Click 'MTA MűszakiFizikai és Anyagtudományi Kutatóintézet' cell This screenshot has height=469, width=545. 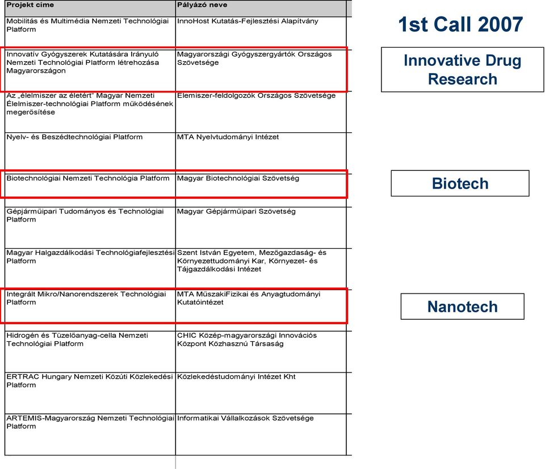261,310
